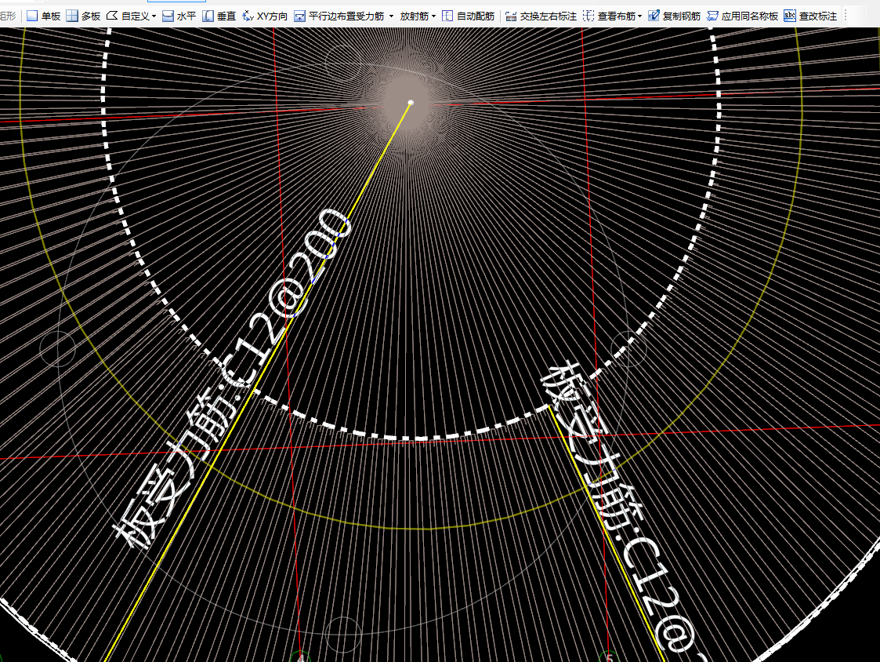880x662 pixels.
Task: Select the 单板 single slab option
Action: [43, 16]
